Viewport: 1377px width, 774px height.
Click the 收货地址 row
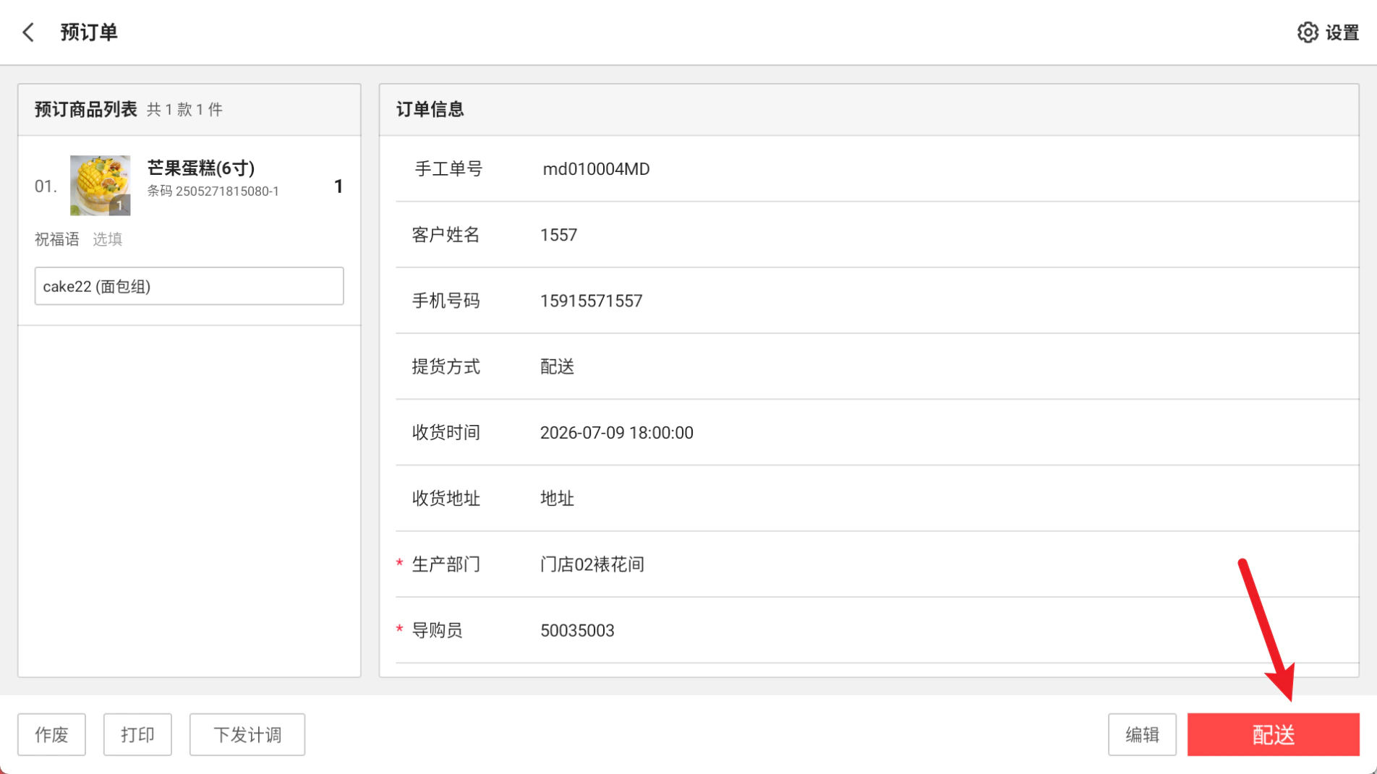click(877, 498)
